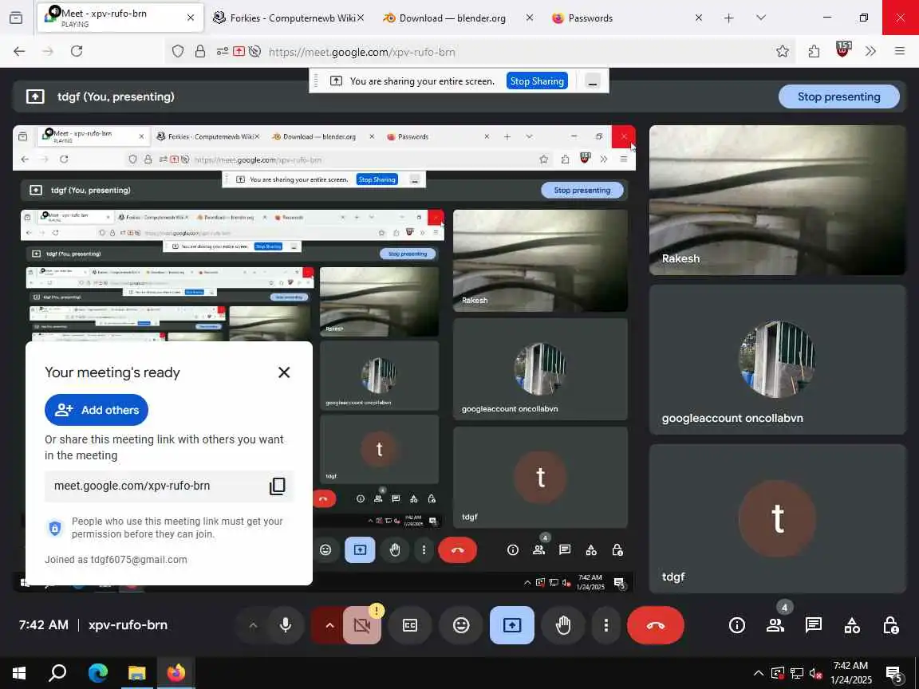919x689 pixels.
Task: Expand video settings arrow beside camera
Action: 329,625
